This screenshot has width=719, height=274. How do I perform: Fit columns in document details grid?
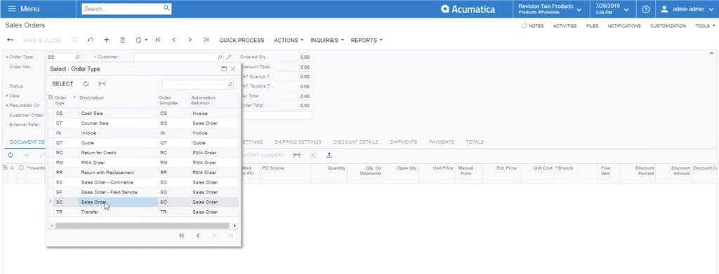point(297,155)
